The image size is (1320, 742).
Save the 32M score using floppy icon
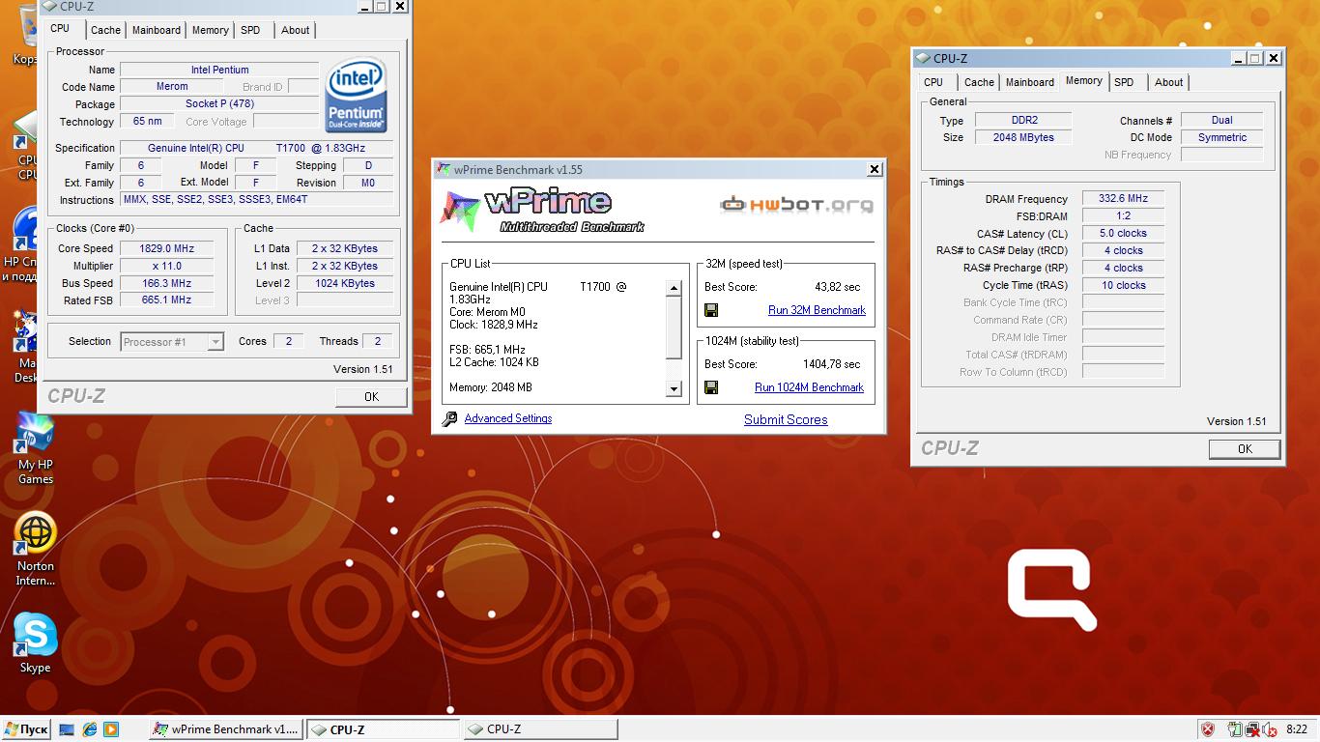point(711,310)
